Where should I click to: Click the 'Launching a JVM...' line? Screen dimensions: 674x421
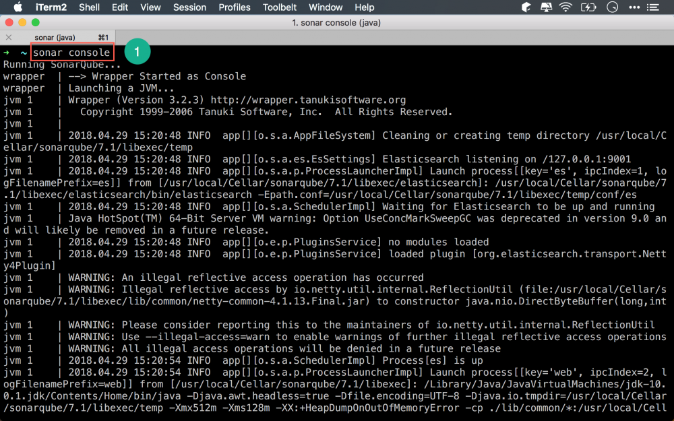coord(121,88)
